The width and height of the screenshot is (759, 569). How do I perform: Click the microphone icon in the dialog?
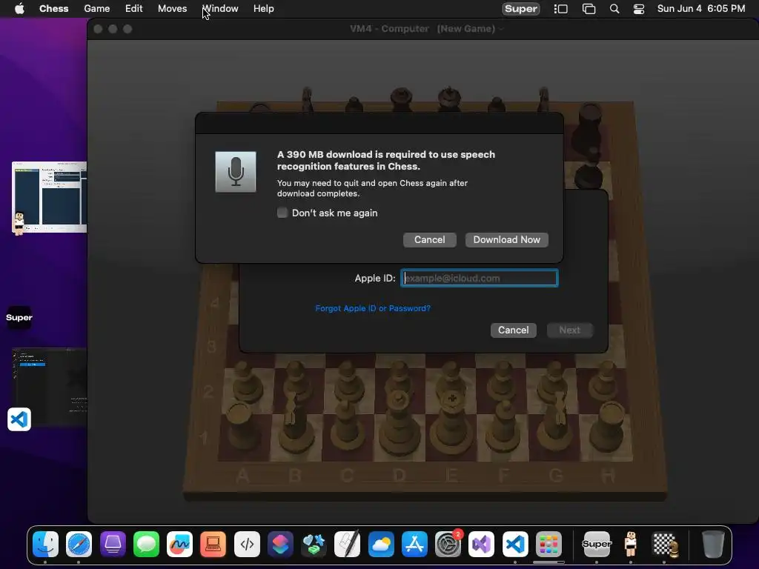(x=236, y=172)
